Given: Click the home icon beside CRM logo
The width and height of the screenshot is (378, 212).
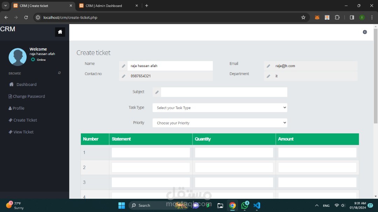Looking at the screenshot, I should pyautogui.click(x=60, y=32).
